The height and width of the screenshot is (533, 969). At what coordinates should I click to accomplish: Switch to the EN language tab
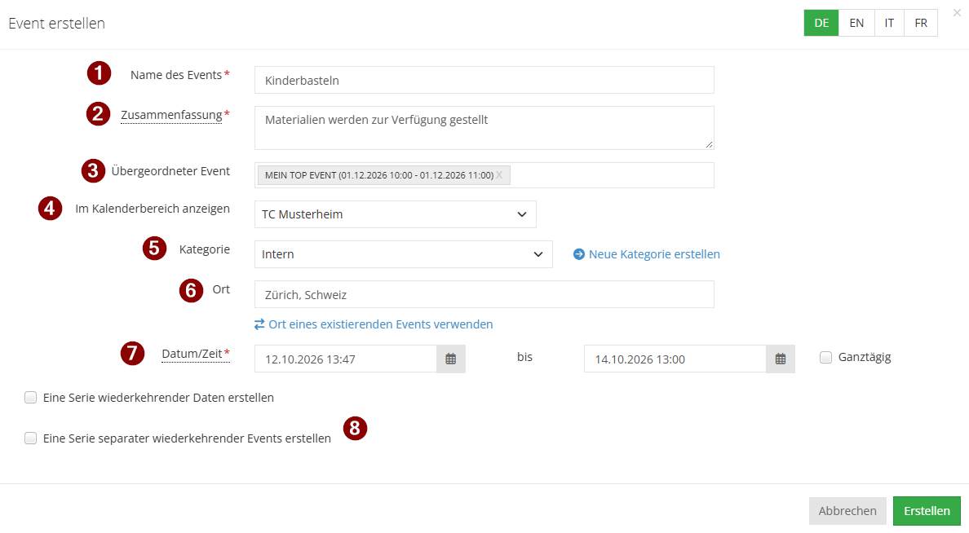pos(856,23)
